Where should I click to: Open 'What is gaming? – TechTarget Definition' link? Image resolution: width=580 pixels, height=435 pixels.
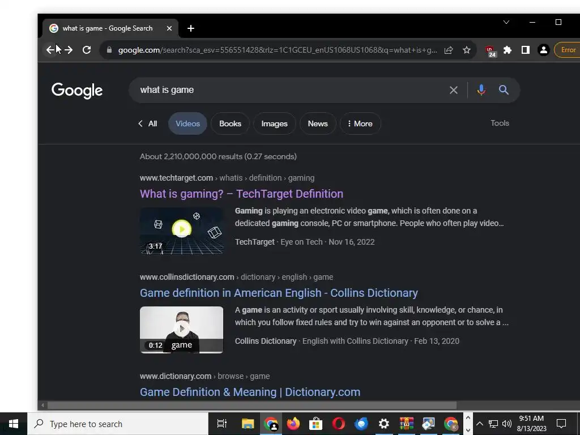241,194
